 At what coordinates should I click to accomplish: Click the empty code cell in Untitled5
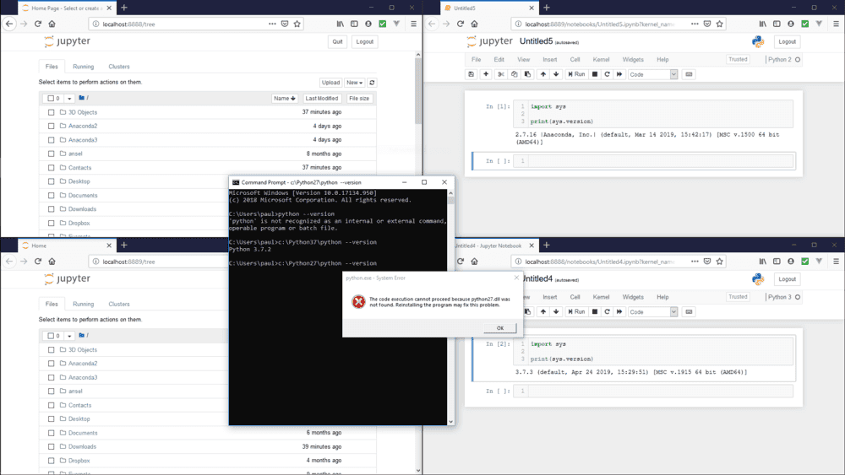[x=659, y=161]
